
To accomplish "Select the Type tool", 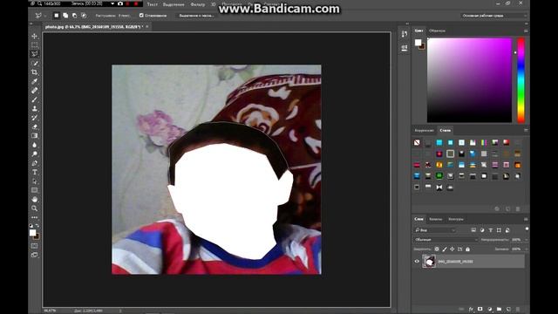I will pyautogui.click(x=35, y=172).
